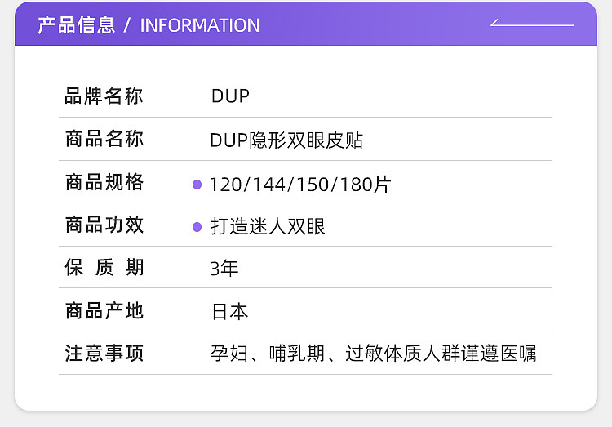
Task: Click the '商品名称' label
Action: [104, 139]
